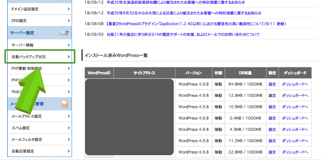The width and height of the screenshot is (321, 160).
Task: Open ダッシュボードへ for the 4.3MB row
Action: (x=295, y=129)
